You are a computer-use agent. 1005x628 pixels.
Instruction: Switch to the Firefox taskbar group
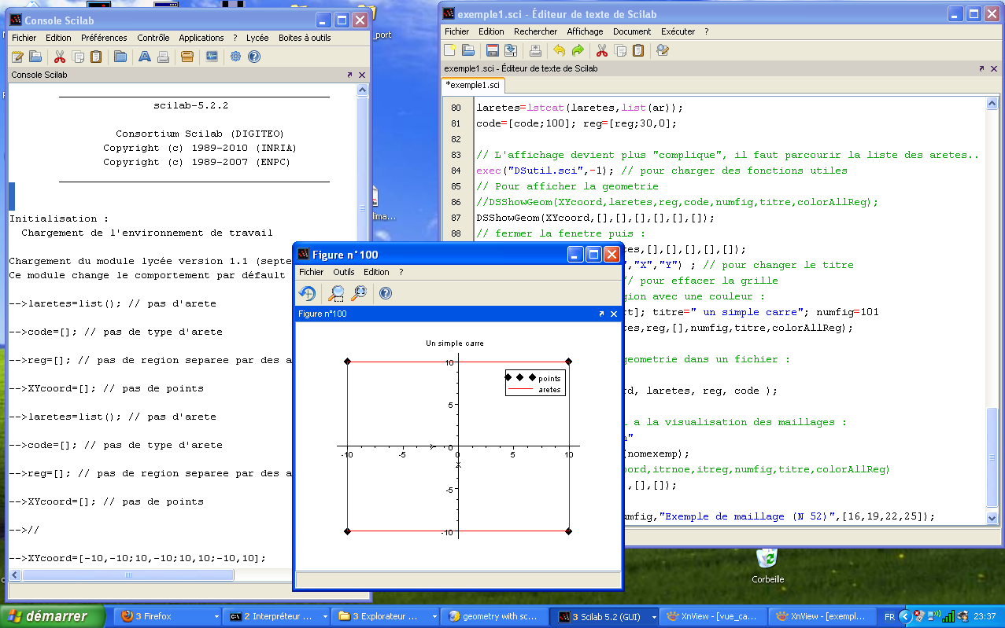pos(168,616)
